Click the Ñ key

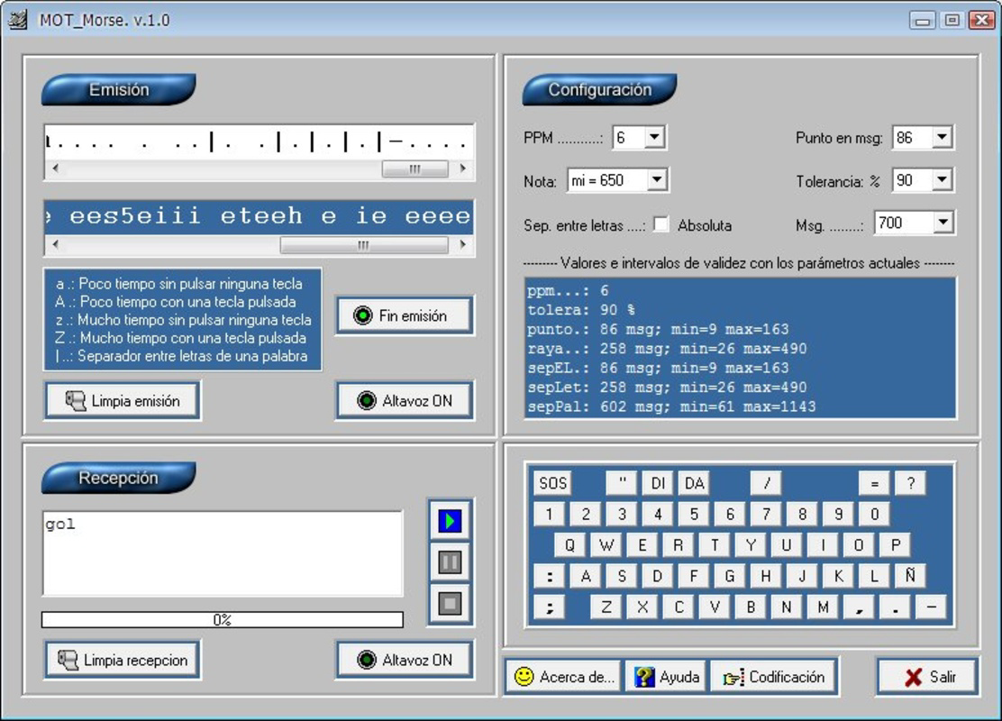point(911,577)
